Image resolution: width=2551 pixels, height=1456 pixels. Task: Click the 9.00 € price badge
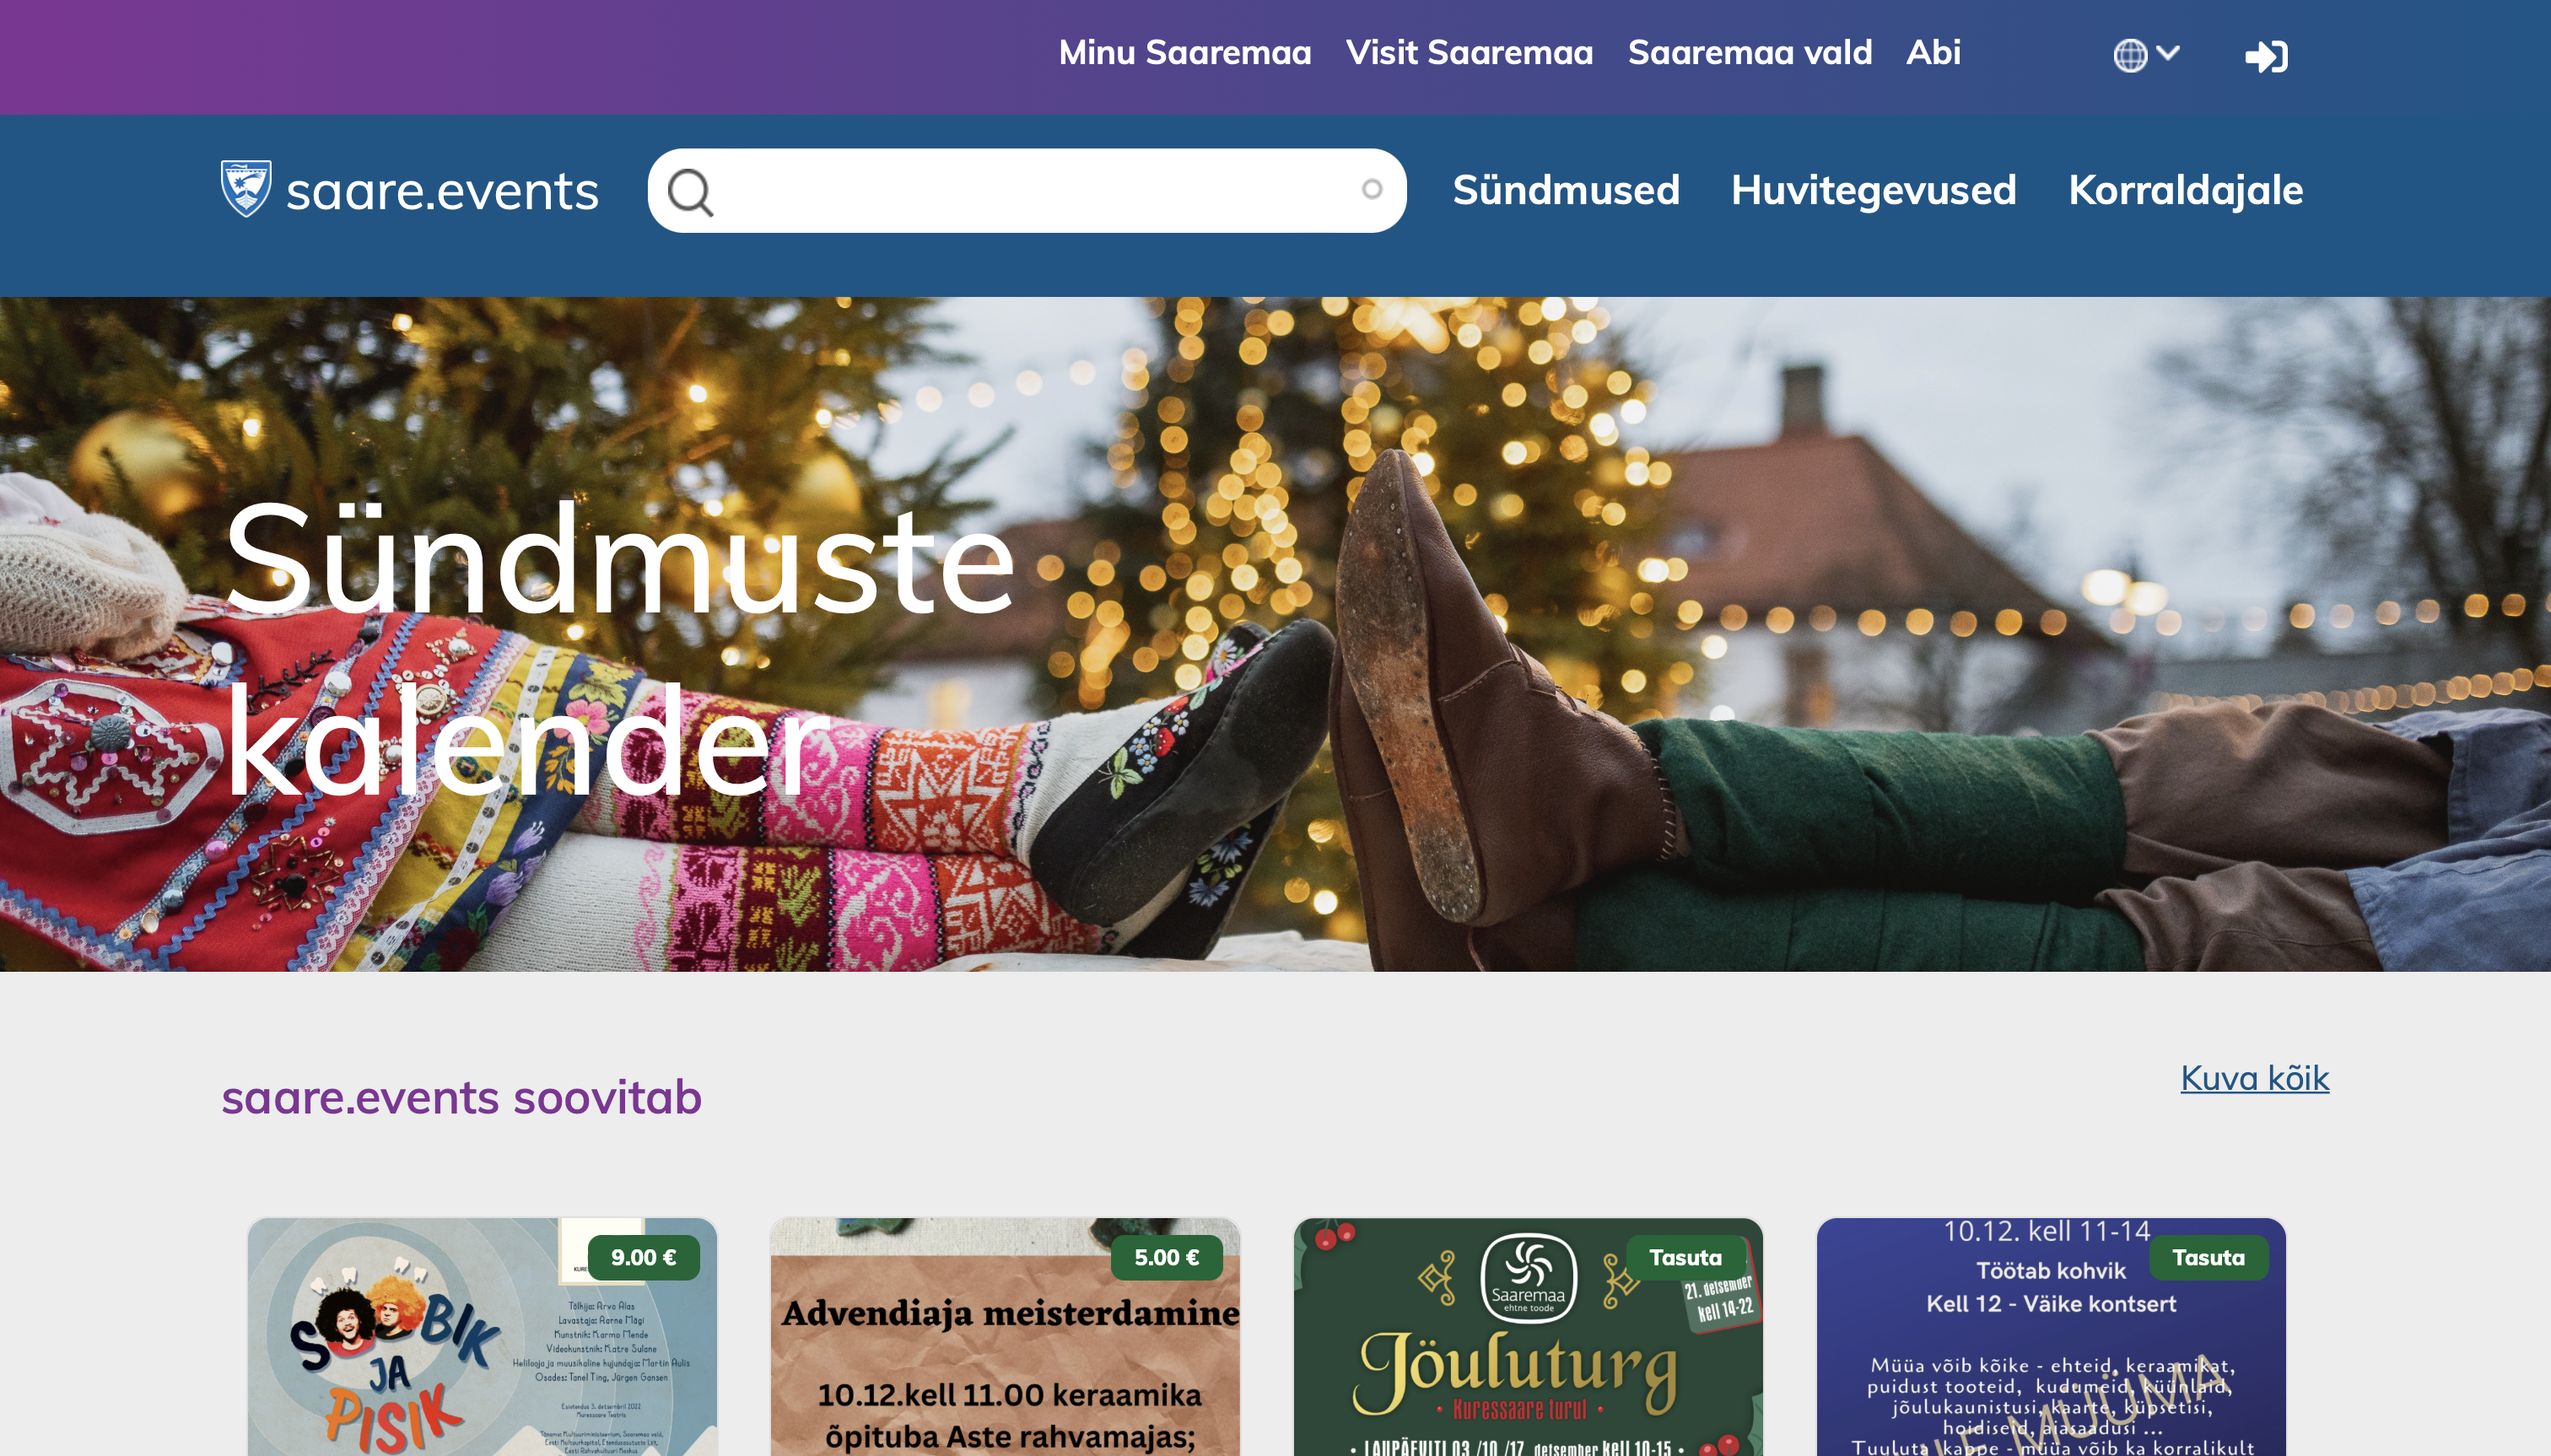pyautogui.click(x=643, y=1257)
